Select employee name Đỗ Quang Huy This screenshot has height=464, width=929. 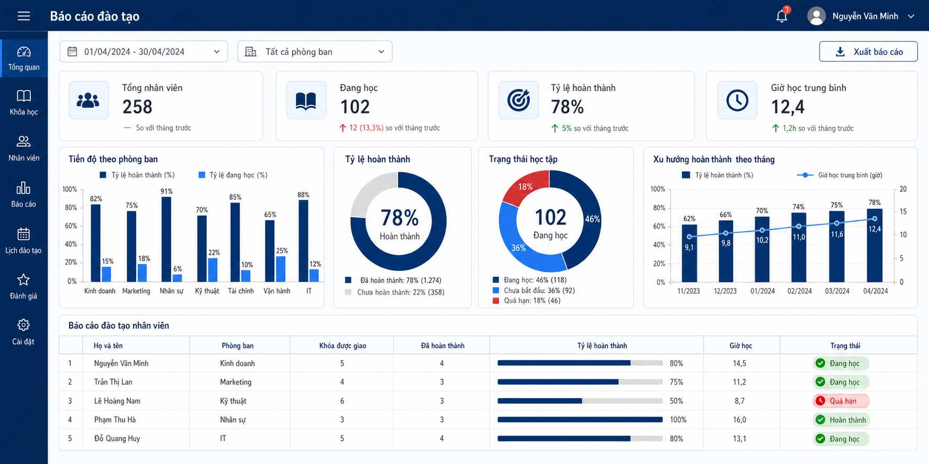click(x=117, y=438)
